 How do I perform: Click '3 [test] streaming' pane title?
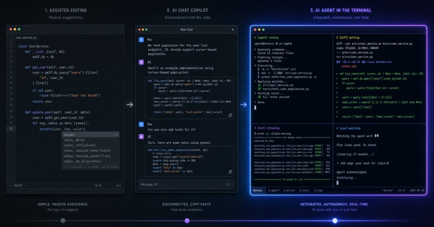[x=267, y=128]
